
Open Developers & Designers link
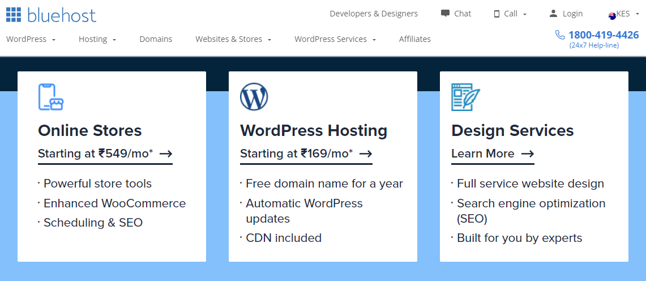[374, 14]
